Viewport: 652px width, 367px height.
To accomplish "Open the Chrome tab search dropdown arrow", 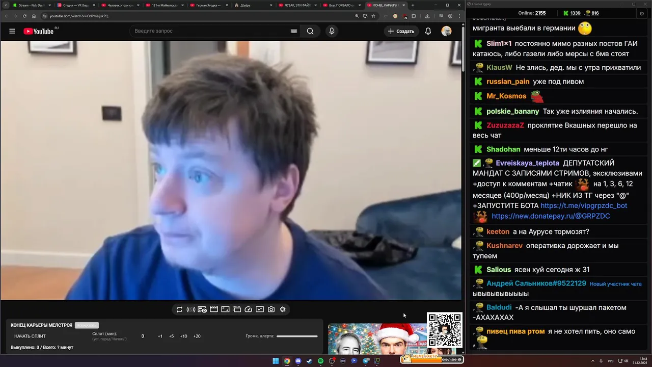I will pyautogui.click(x=5, y=5).
